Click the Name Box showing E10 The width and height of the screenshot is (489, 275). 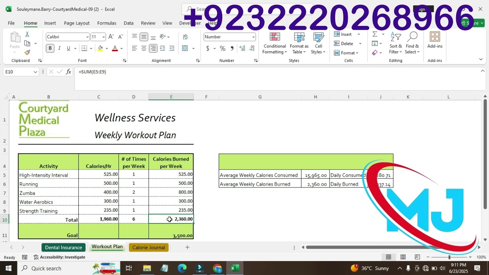coord(18,72)
